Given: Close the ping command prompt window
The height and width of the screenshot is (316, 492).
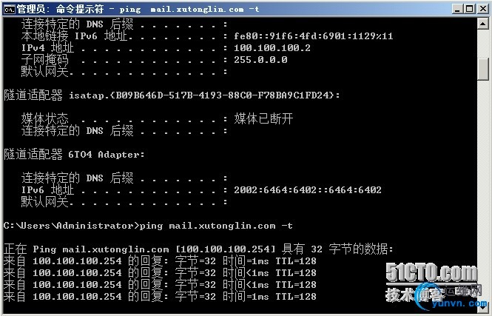Looking at the screenshot, I should tap(483, 9).
